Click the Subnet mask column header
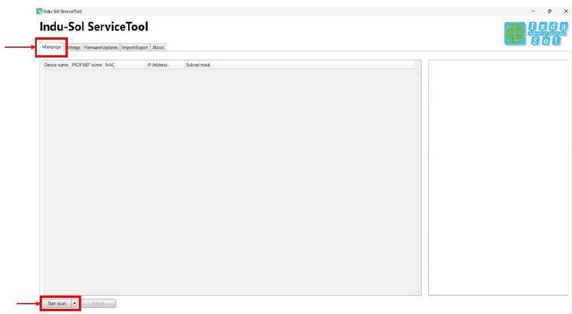572x314 pixels. point(202,65)
